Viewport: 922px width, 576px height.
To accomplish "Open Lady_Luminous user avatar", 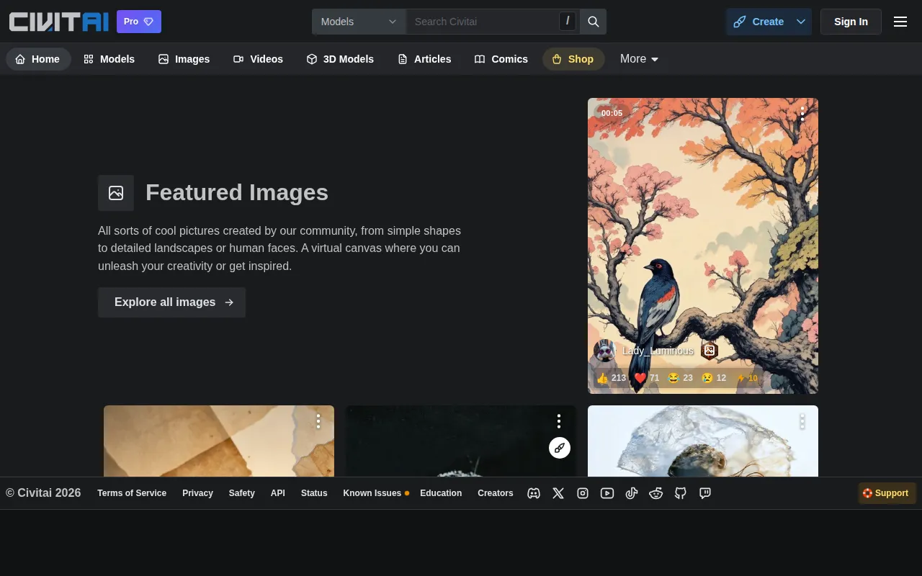I will coord(605,351).
